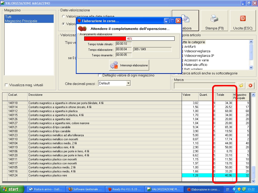Click the down arrow of category list scrollbar

[251, 67]
